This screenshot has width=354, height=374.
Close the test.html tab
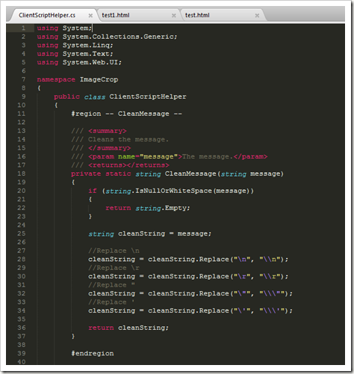(257, 16)
